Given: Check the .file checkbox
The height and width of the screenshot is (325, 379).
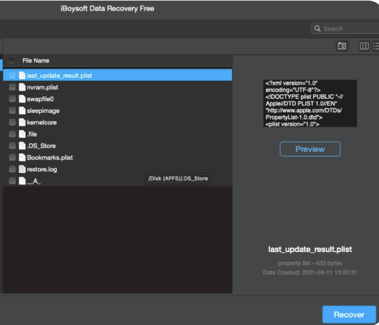Looking at the screenshot, I should [x=12, y=134].
